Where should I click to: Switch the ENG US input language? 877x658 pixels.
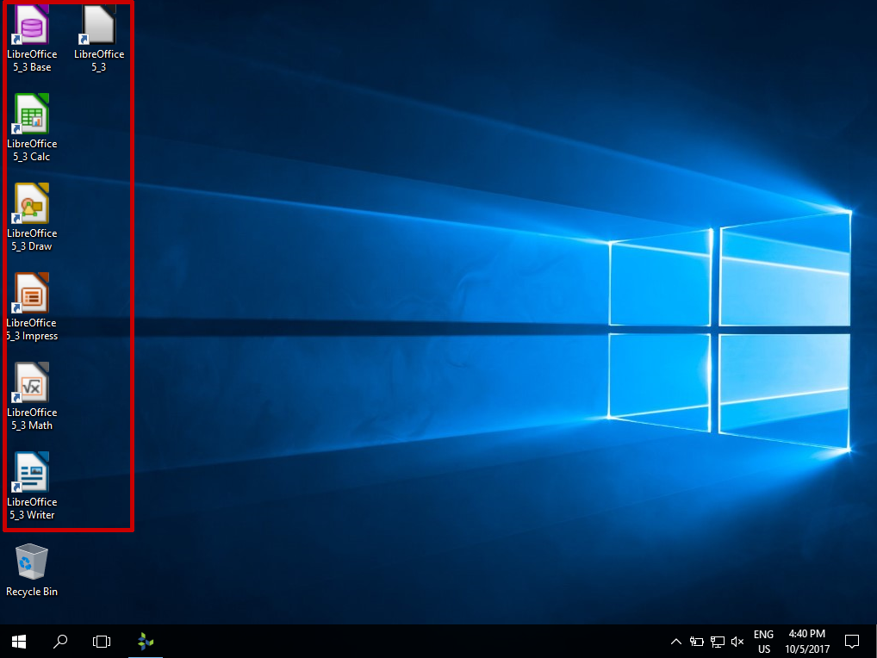[x=763, y=641]
